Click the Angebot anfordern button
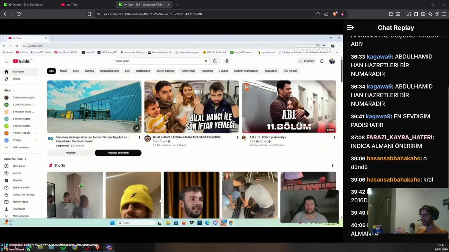 (x=118, y=153)
